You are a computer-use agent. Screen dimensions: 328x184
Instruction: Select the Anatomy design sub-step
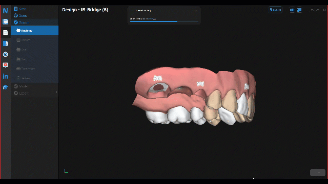tap(35, 31)
